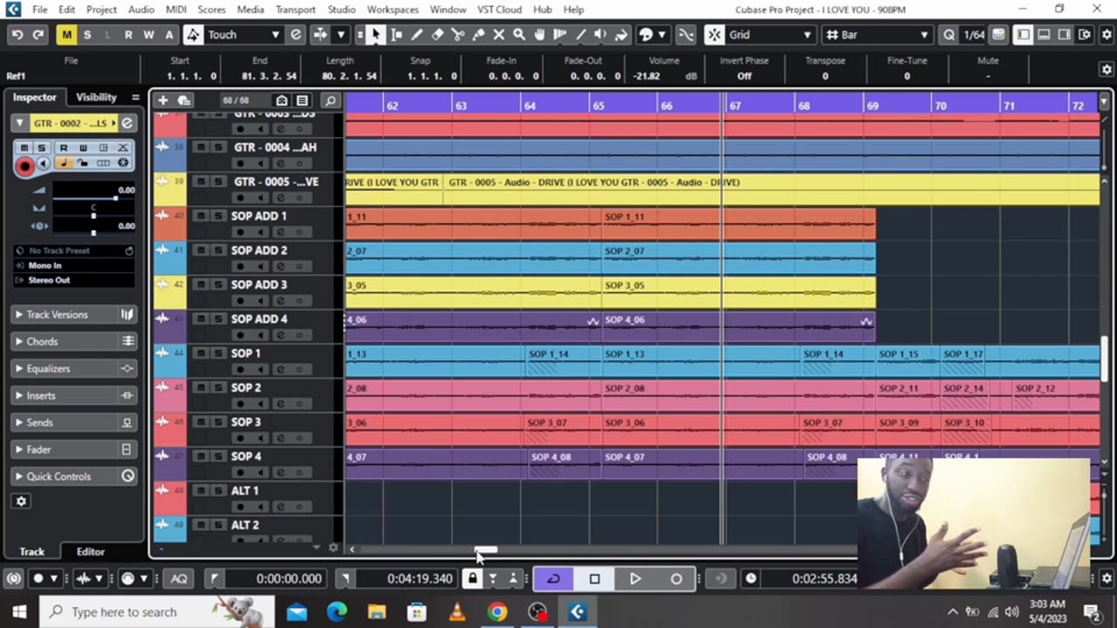The height and width of the screenshot is (628, 1117).
Task: Select the Draw pencil tool
Action: tap(417, 35)
